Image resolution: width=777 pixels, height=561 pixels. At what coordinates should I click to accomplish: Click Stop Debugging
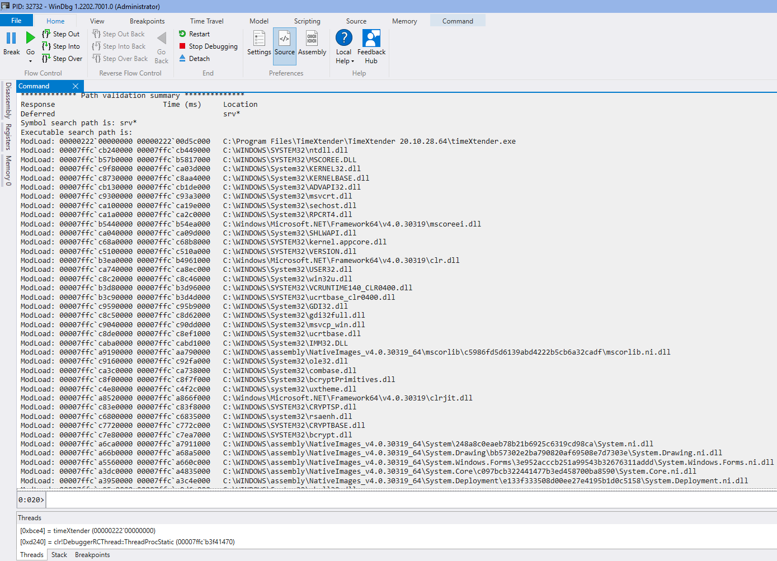coord(208,46)
